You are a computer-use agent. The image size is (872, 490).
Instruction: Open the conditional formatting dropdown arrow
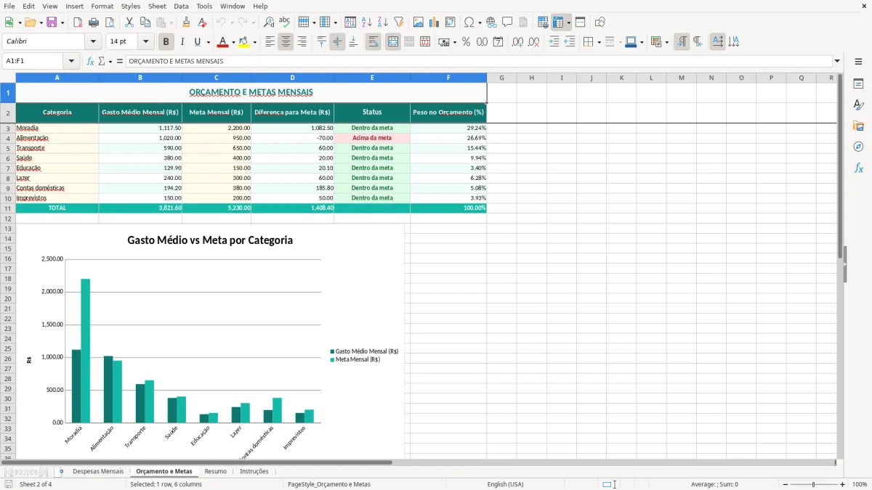666,42
